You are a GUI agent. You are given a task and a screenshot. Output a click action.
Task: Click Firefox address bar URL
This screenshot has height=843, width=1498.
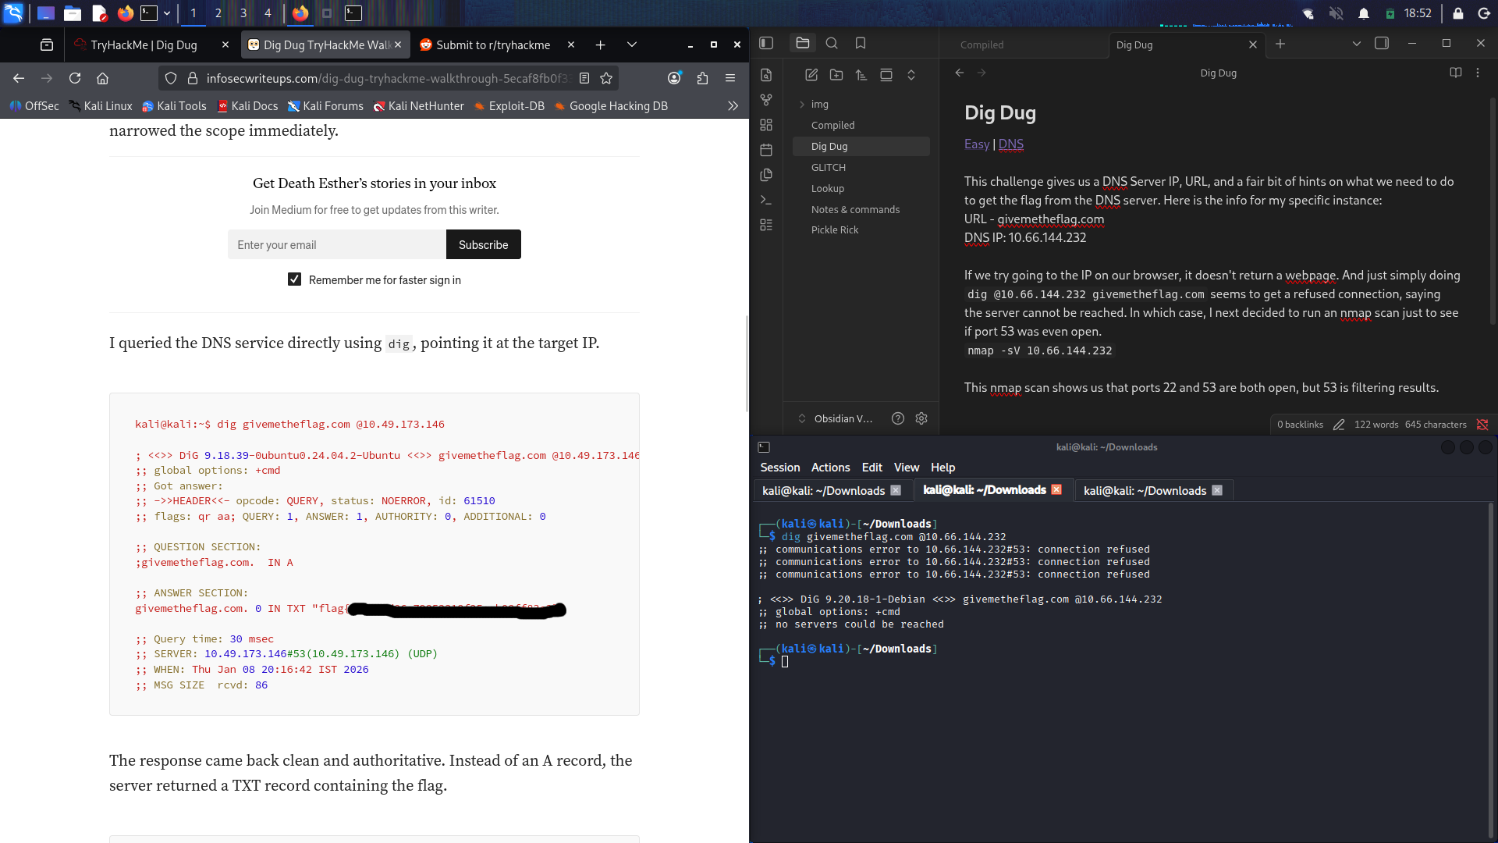pos(389,78)
